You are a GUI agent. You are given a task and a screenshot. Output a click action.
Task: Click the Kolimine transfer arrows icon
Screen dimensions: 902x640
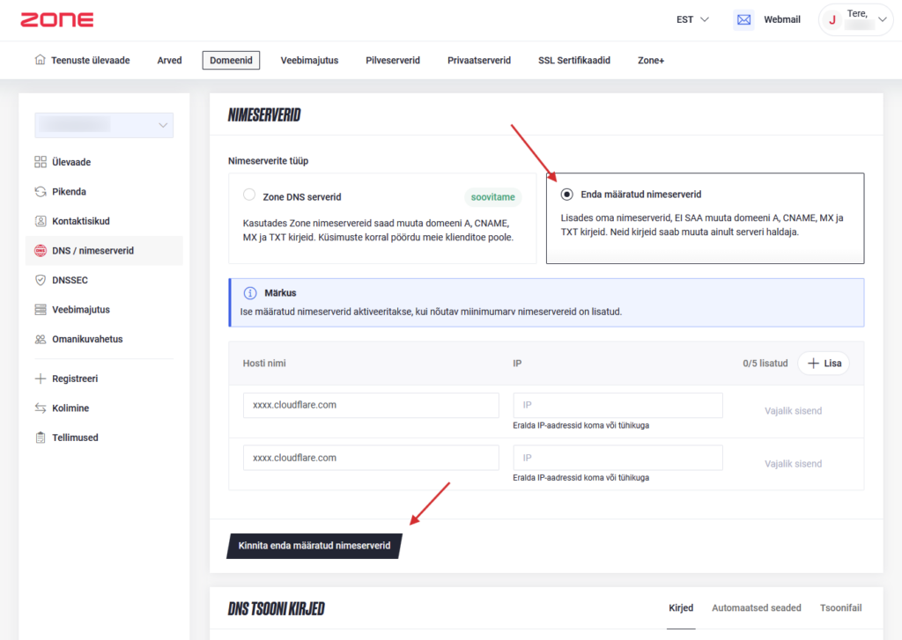click(x=41, y=407)
